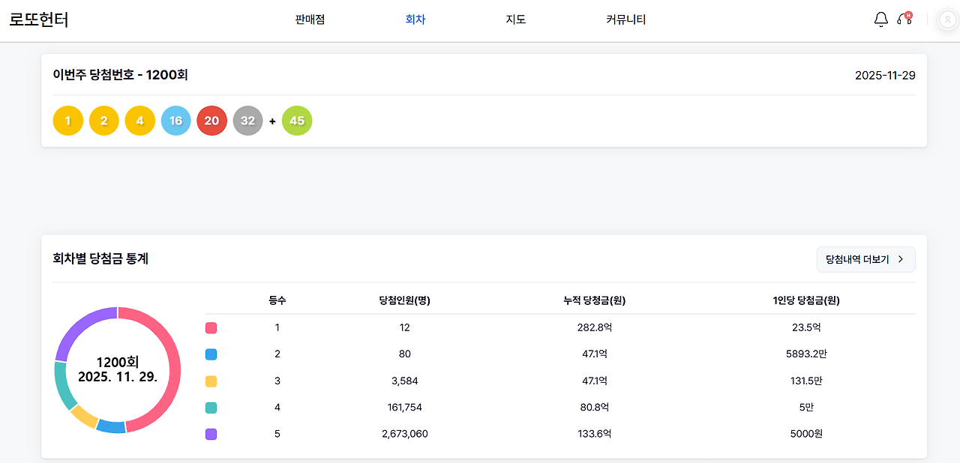Image resolution: width=960 pixels, height=463 pixels.
Task: Click the 80.8억 cell
Action: pyautogui.click(x=595, y=408)
